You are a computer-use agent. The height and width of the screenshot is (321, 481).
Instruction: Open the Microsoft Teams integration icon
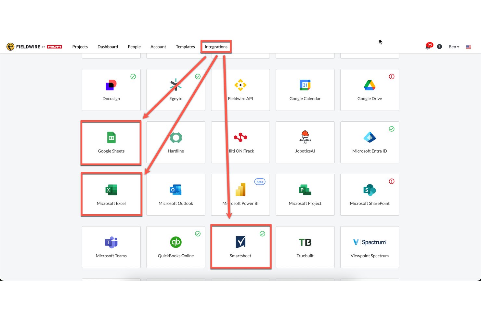[x=111, y=242]
